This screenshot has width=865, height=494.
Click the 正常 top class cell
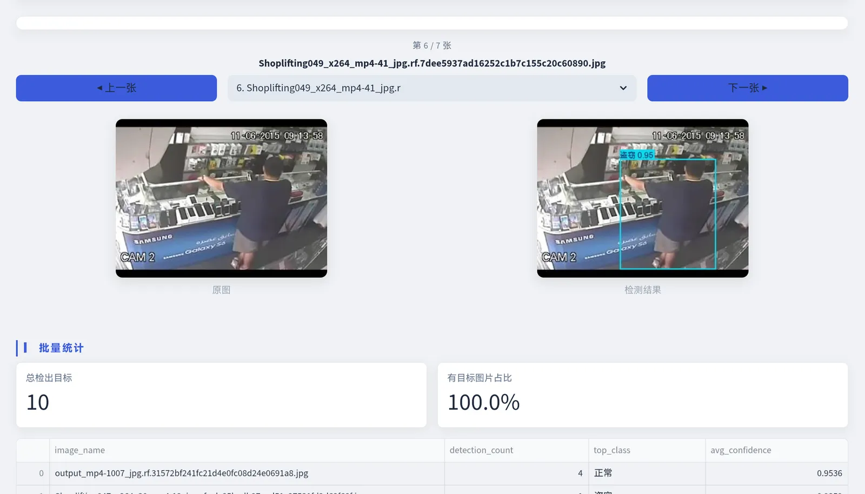coord(647,473)
